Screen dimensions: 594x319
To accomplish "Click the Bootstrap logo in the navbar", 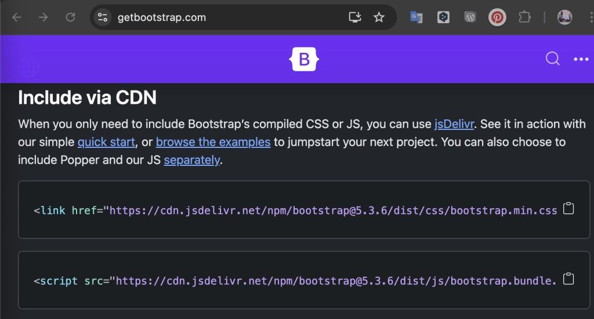I will tap(305, 59).
